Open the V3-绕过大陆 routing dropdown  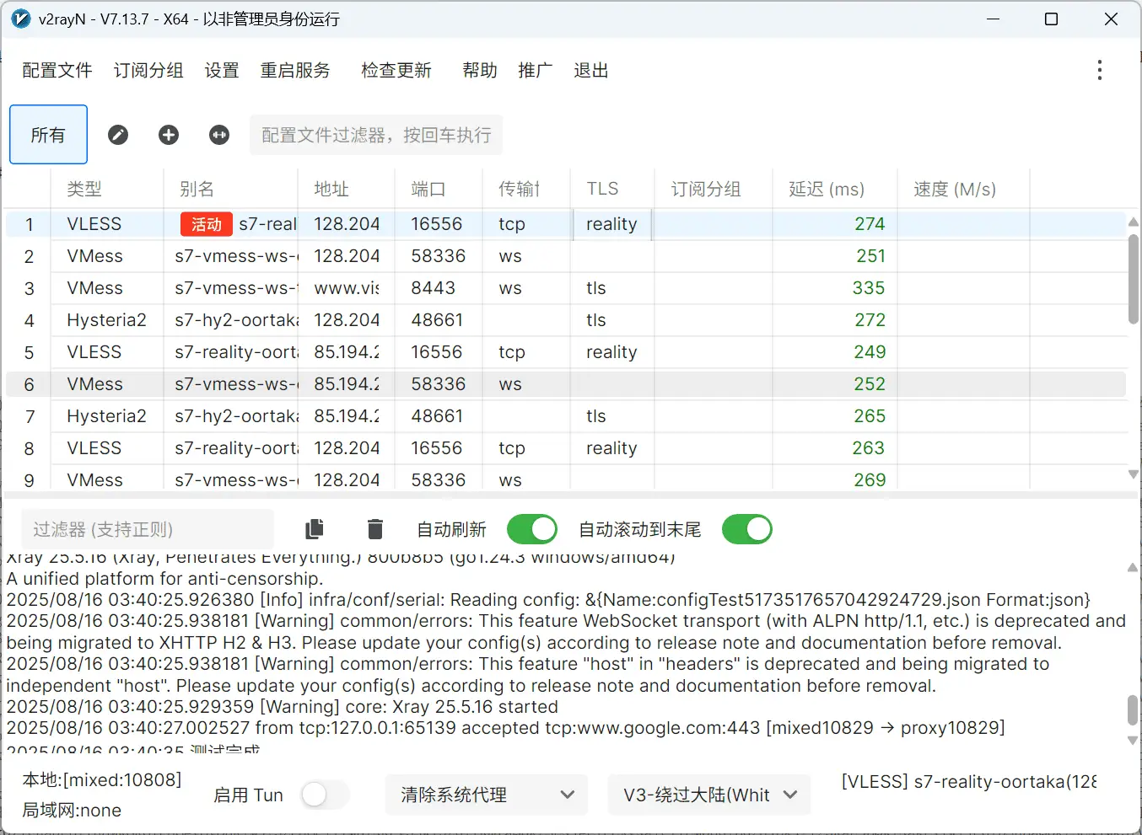pos(708,795)
